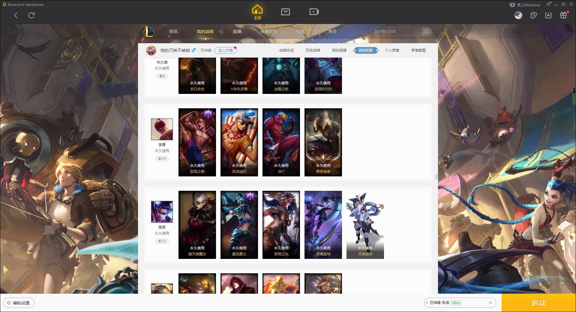
Task: Go back with the back arrow
Action: pyautogui.click(x=16, y=15)
